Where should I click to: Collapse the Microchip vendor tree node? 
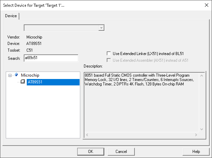click(10, 75)
